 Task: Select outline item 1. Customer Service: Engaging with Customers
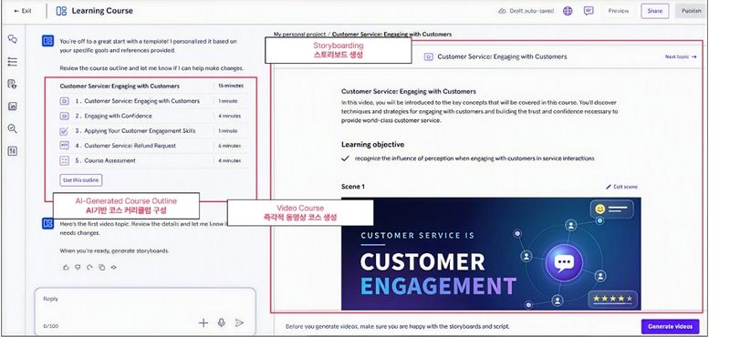(x=153, y=101)
